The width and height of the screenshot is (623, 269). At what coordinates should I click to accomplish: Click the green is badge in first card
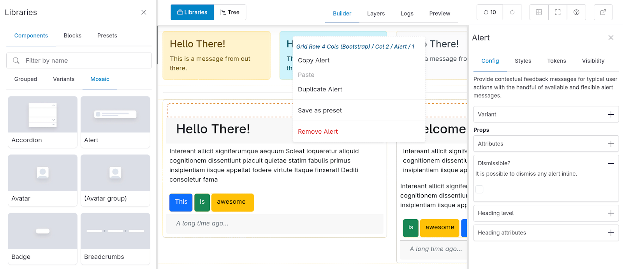pyautogui.click(x=202, y=203)
